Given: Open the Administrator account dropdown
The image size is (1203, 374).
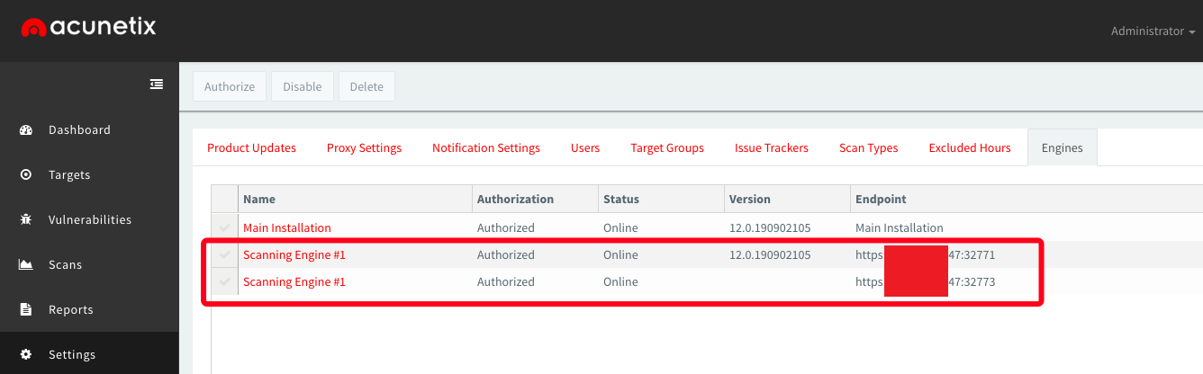Looking at the screenshot, I should click(x=1153, y=31).
